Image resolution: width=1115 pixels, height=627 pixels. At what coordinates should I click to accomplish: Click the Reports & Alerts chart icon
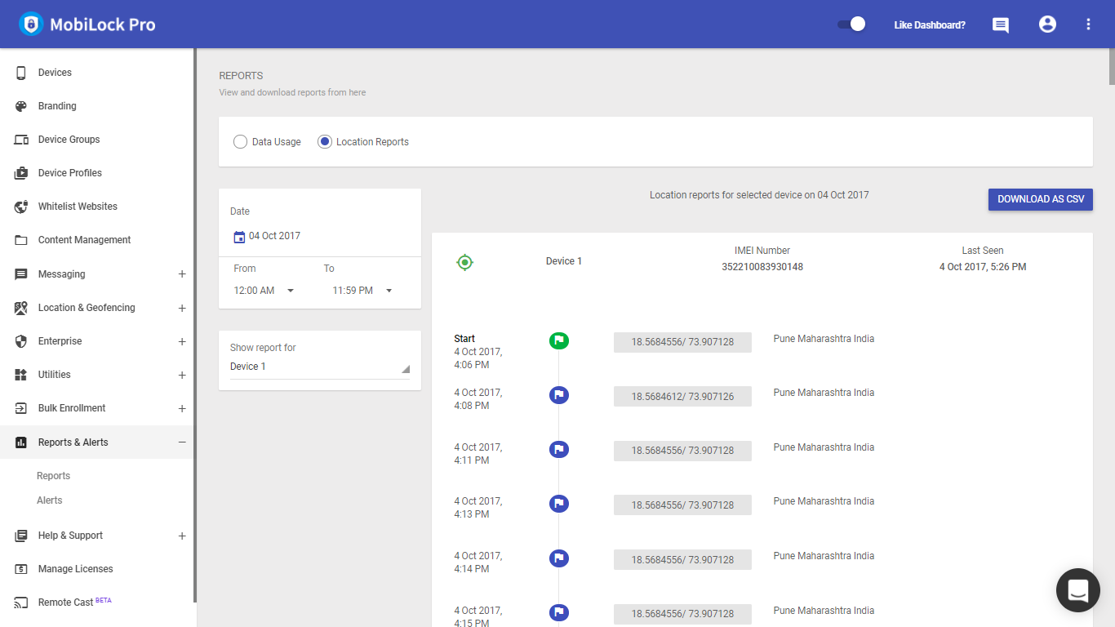click(x=21, y=442)
